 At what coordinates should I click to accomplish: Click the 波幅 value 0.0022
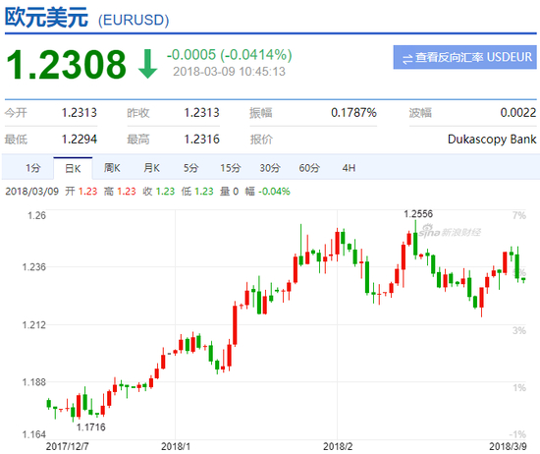point(518,113)
